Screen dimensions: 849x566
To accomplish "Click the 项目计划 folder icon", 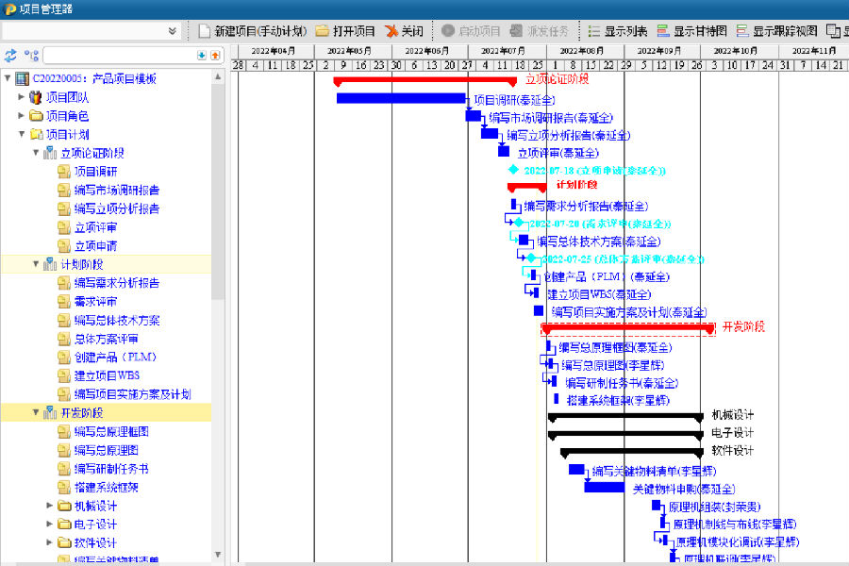I will [36, 134].
